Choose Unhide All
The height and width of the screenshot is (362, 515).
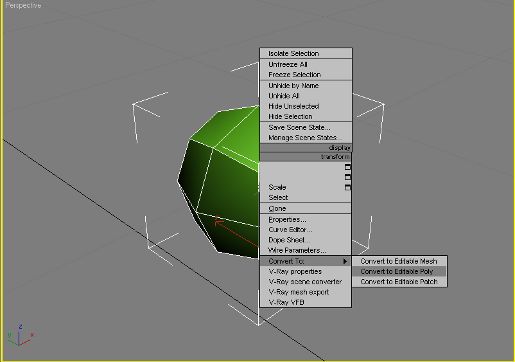(x=306, y=96)
